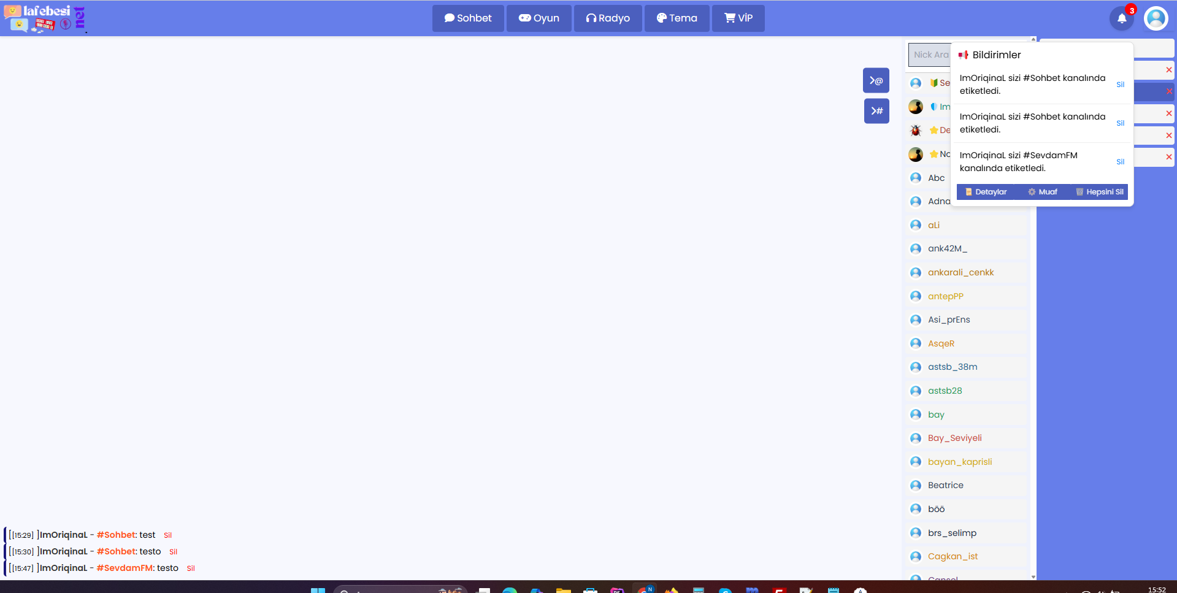Toggle the channel list panel (># button)
The image size is (1177, 593).
pos(876,111)
